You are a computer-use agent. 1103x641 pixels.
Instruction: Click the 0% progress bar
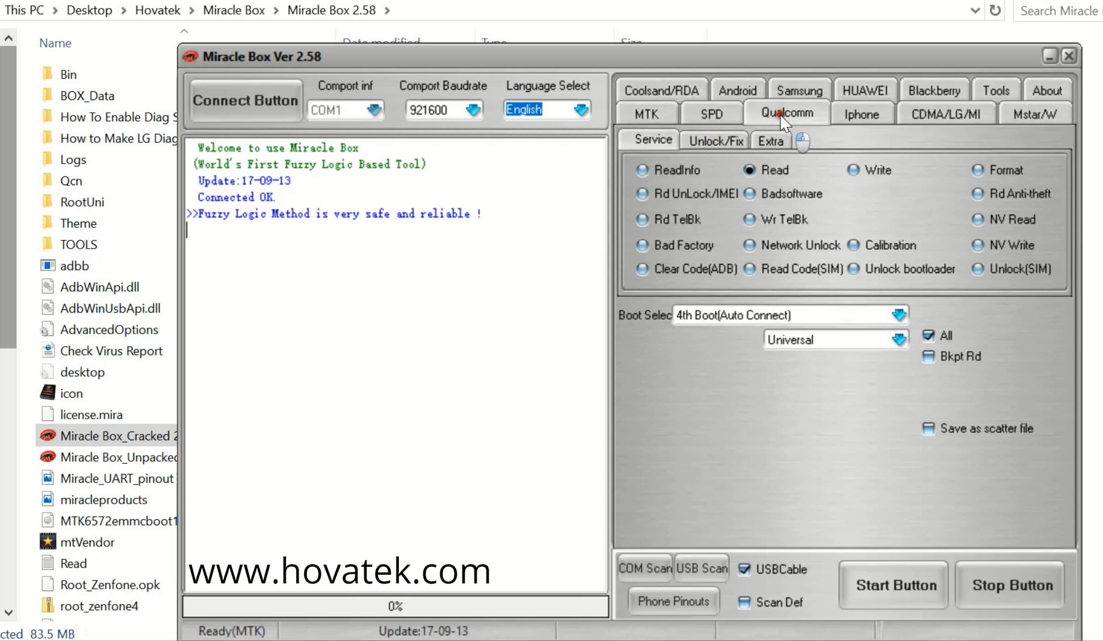(395, 606)
